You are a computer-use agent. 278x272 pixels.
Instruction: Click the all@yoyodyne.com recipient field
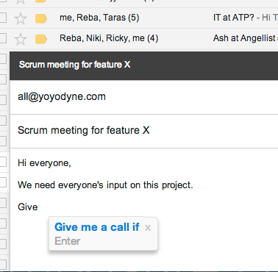(144, 97)
